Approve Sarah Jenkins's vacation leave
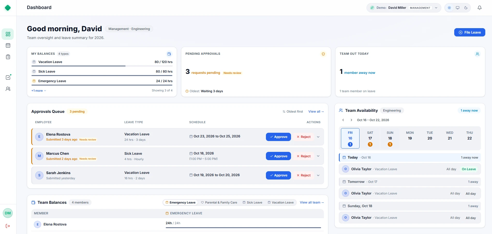492x234 pixels. (278, 175)
